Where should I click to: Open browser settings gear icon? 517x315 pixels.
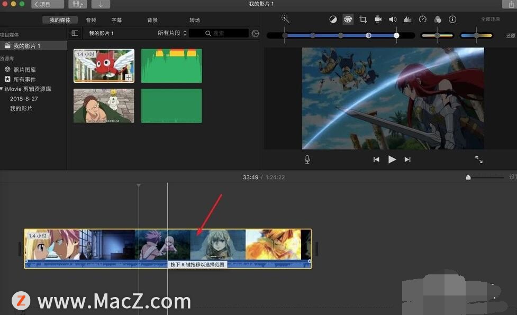[x=255, y=34]
